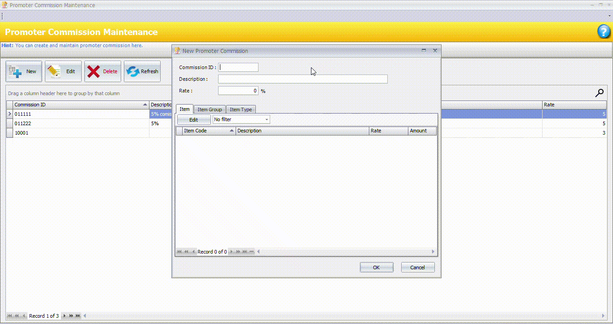Click the blue help question mark icon

(604, 32)
